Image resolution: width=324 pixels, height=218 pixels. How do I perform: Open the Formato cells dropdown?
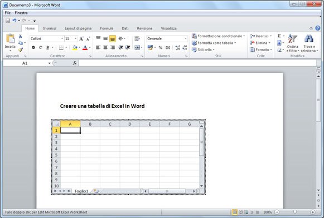click(261, 49)
